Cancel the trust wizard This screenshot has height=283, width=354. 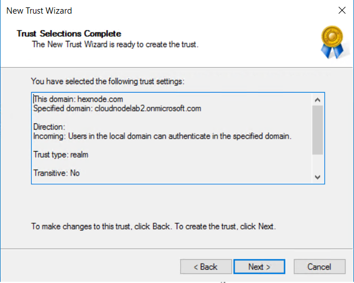tap(319, 267)
